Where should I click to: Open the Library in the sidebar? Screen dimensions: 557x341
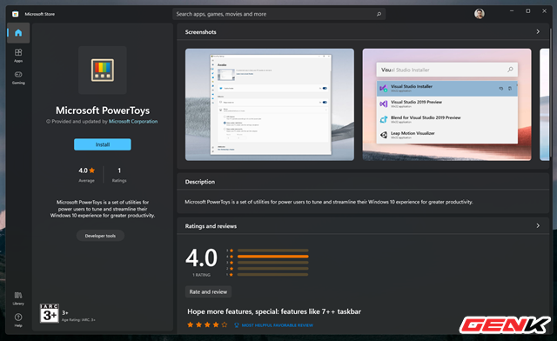[18, 298]
